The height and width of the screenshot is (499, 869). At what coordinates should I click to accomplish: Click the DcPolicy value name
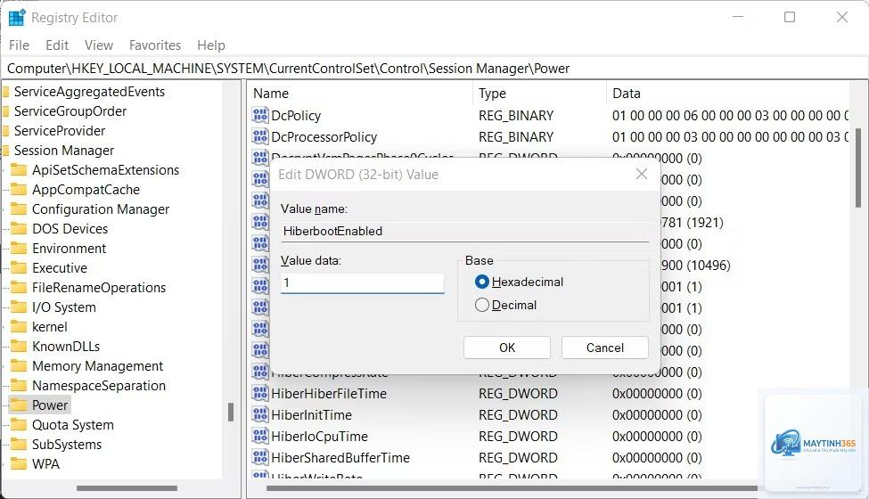pyautogui.click(x=296, y=115)
